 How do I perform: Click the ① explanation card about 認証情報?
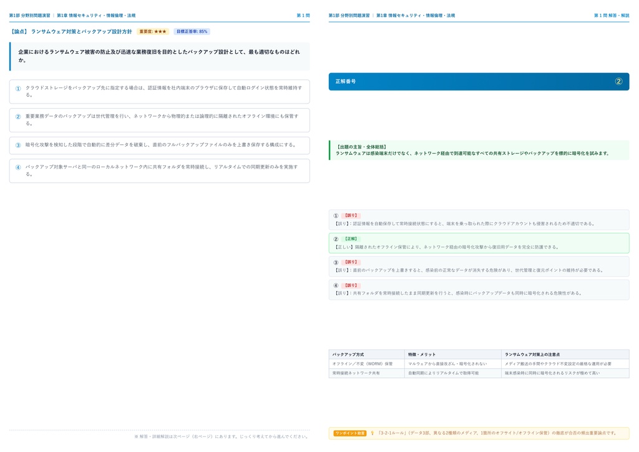pos(479,220)
